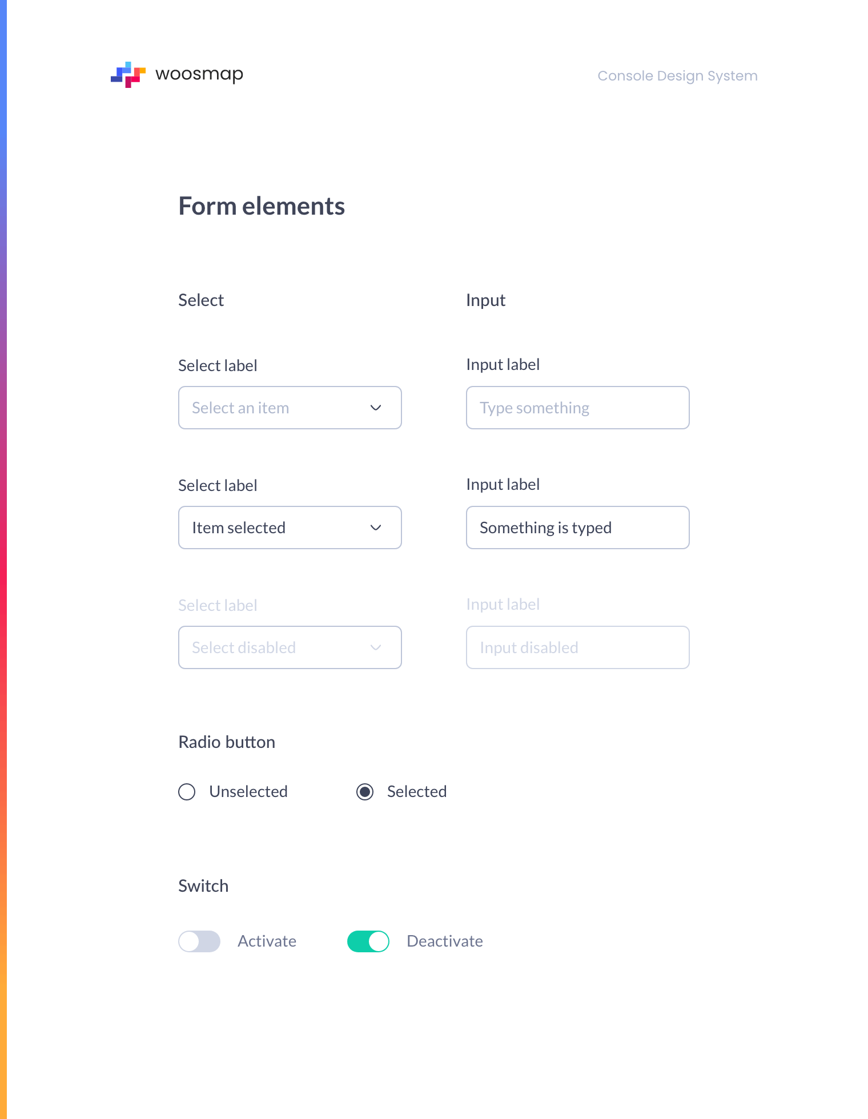This screenshot has height=1119, width=868.
Task: Enable the 'Activate' switch
Action: click(199, 941)
